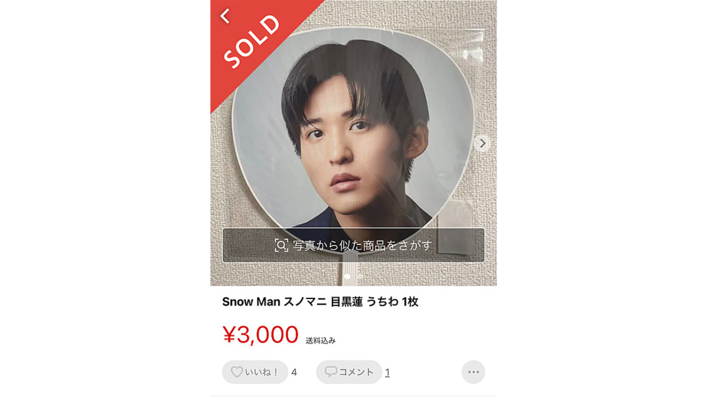View the like count number 4
Screen dimensions: 707x398
(x=294, y=372)
